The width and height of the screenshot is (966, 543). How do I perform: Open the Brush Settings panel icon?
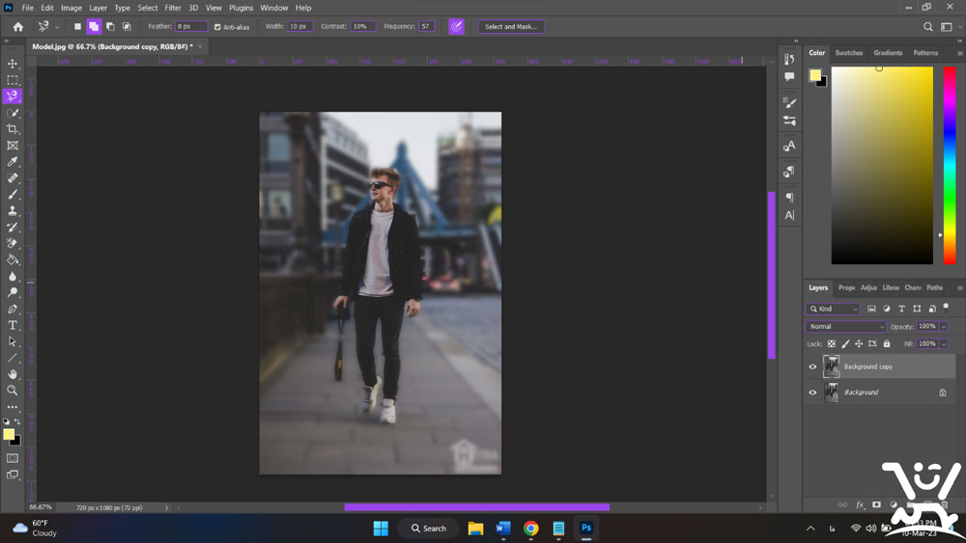click(x=789, y=102)
